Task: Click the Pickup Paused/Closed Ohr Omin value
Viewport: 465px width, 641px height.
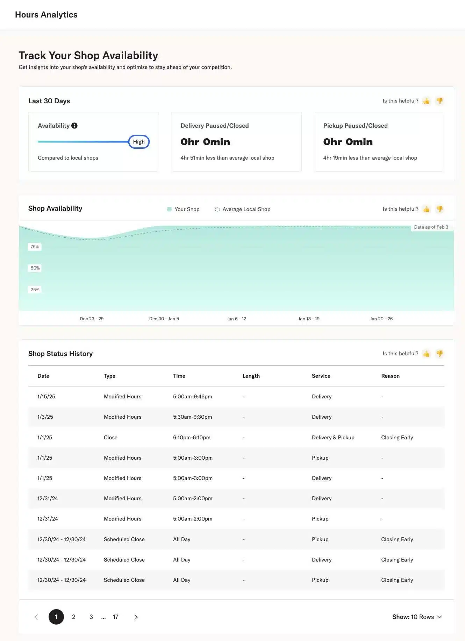Action: tap(348, 142)
